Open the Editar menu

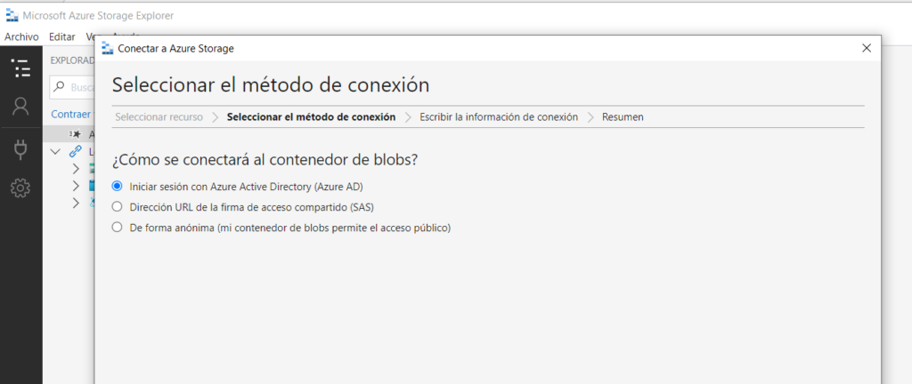62,36
